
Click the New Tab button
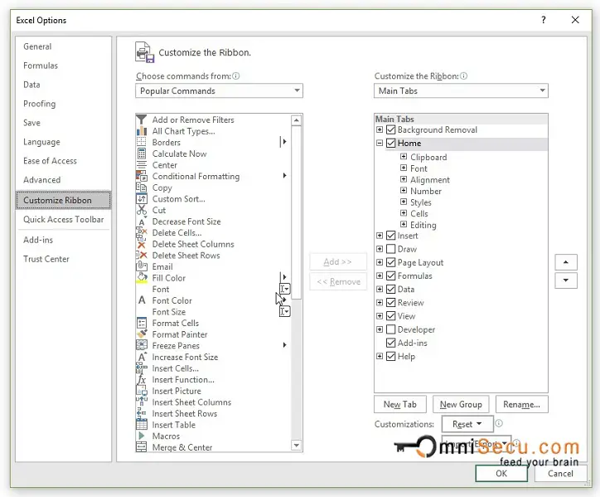400,405
